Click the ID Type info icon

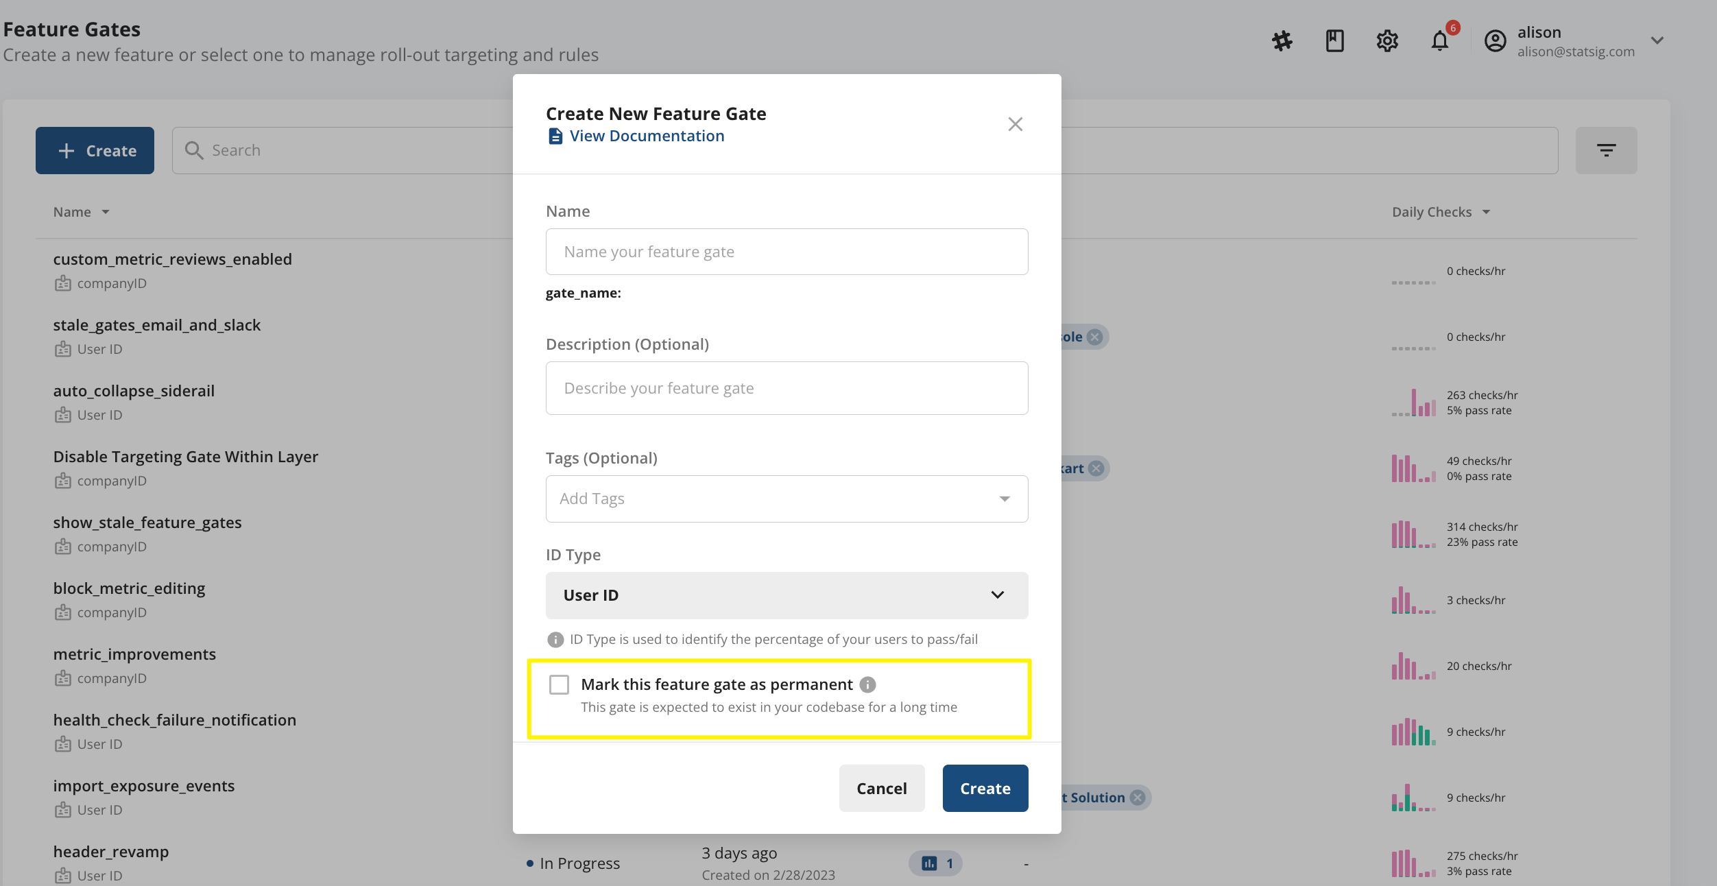tap(555, 639)
